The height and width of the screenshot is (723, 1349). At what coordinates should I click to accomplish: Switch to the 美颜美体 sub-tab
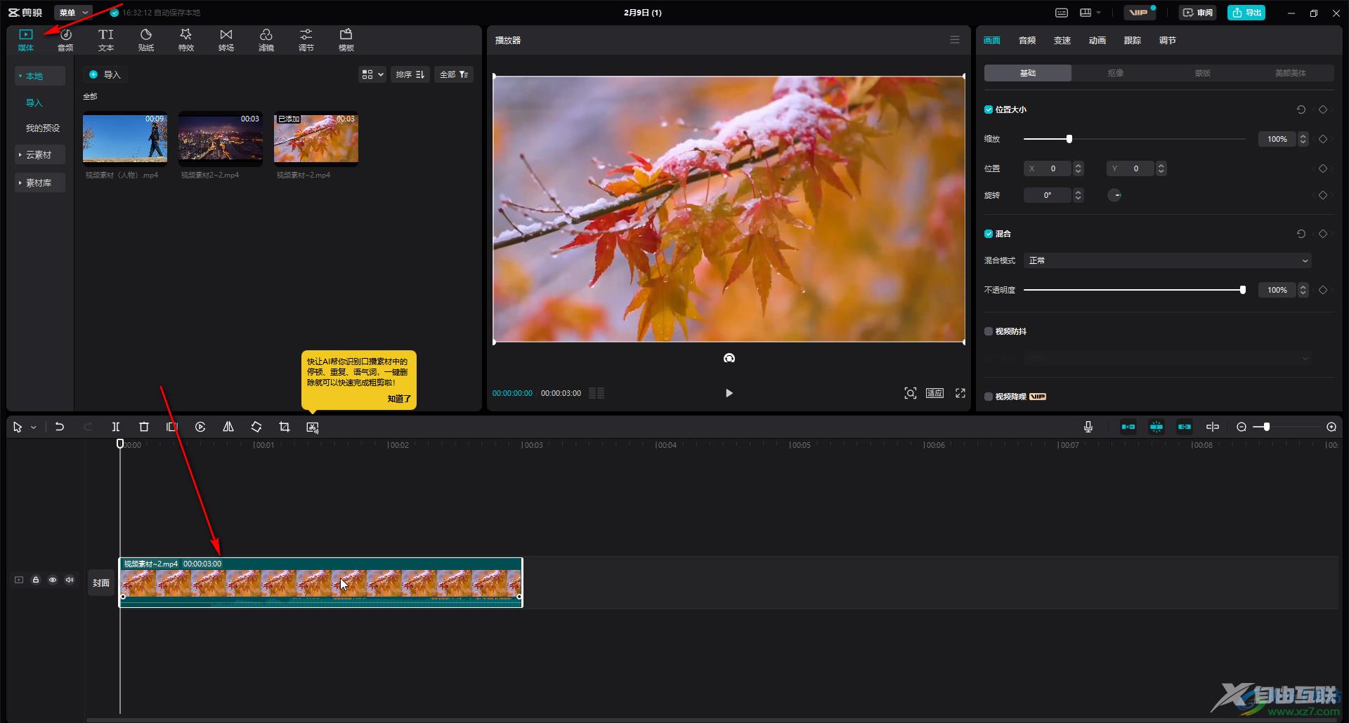[1290, 73]
